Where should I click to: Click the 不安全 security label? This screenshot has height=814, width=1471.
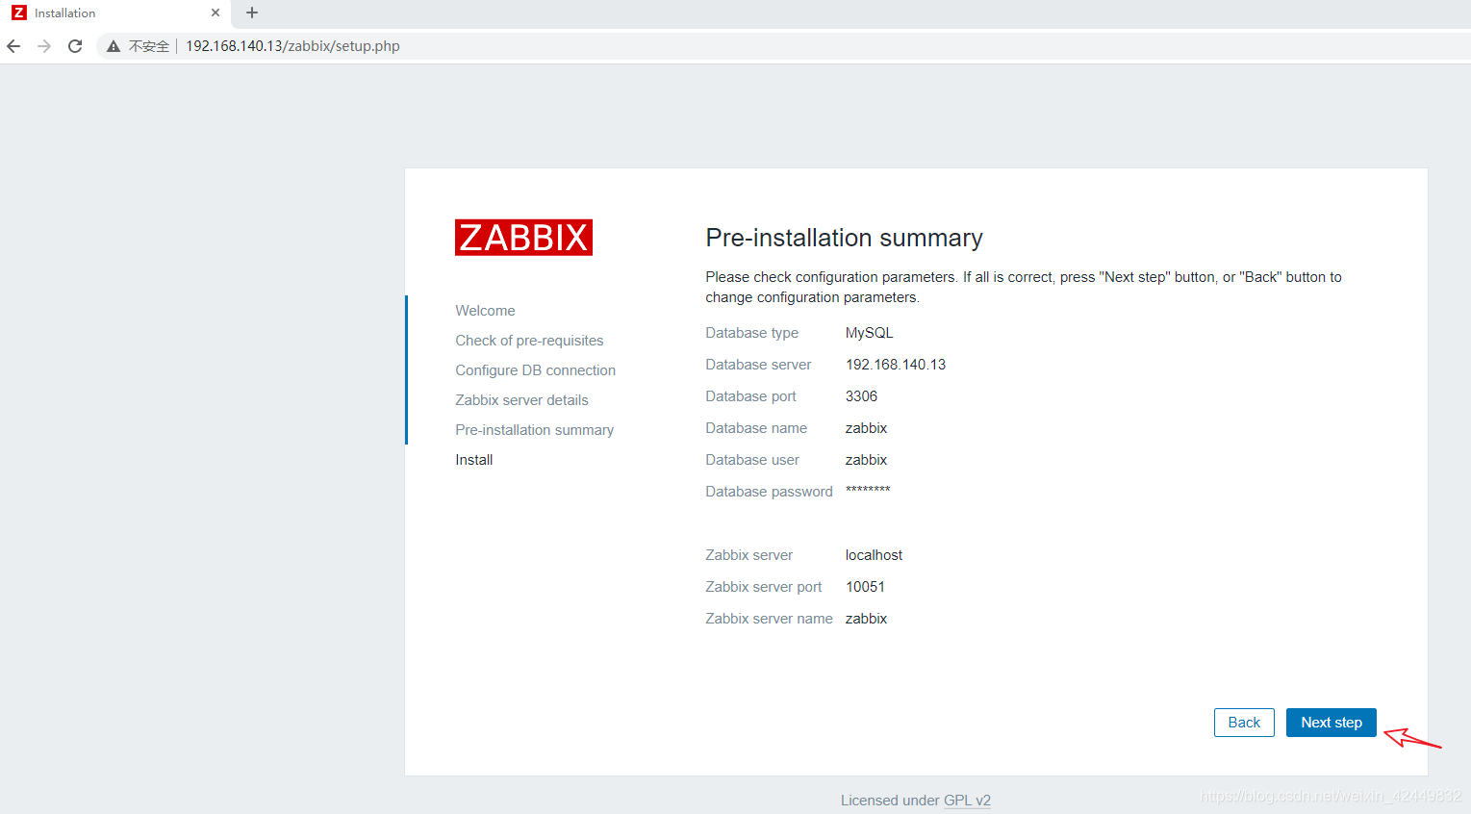point(149,46)
